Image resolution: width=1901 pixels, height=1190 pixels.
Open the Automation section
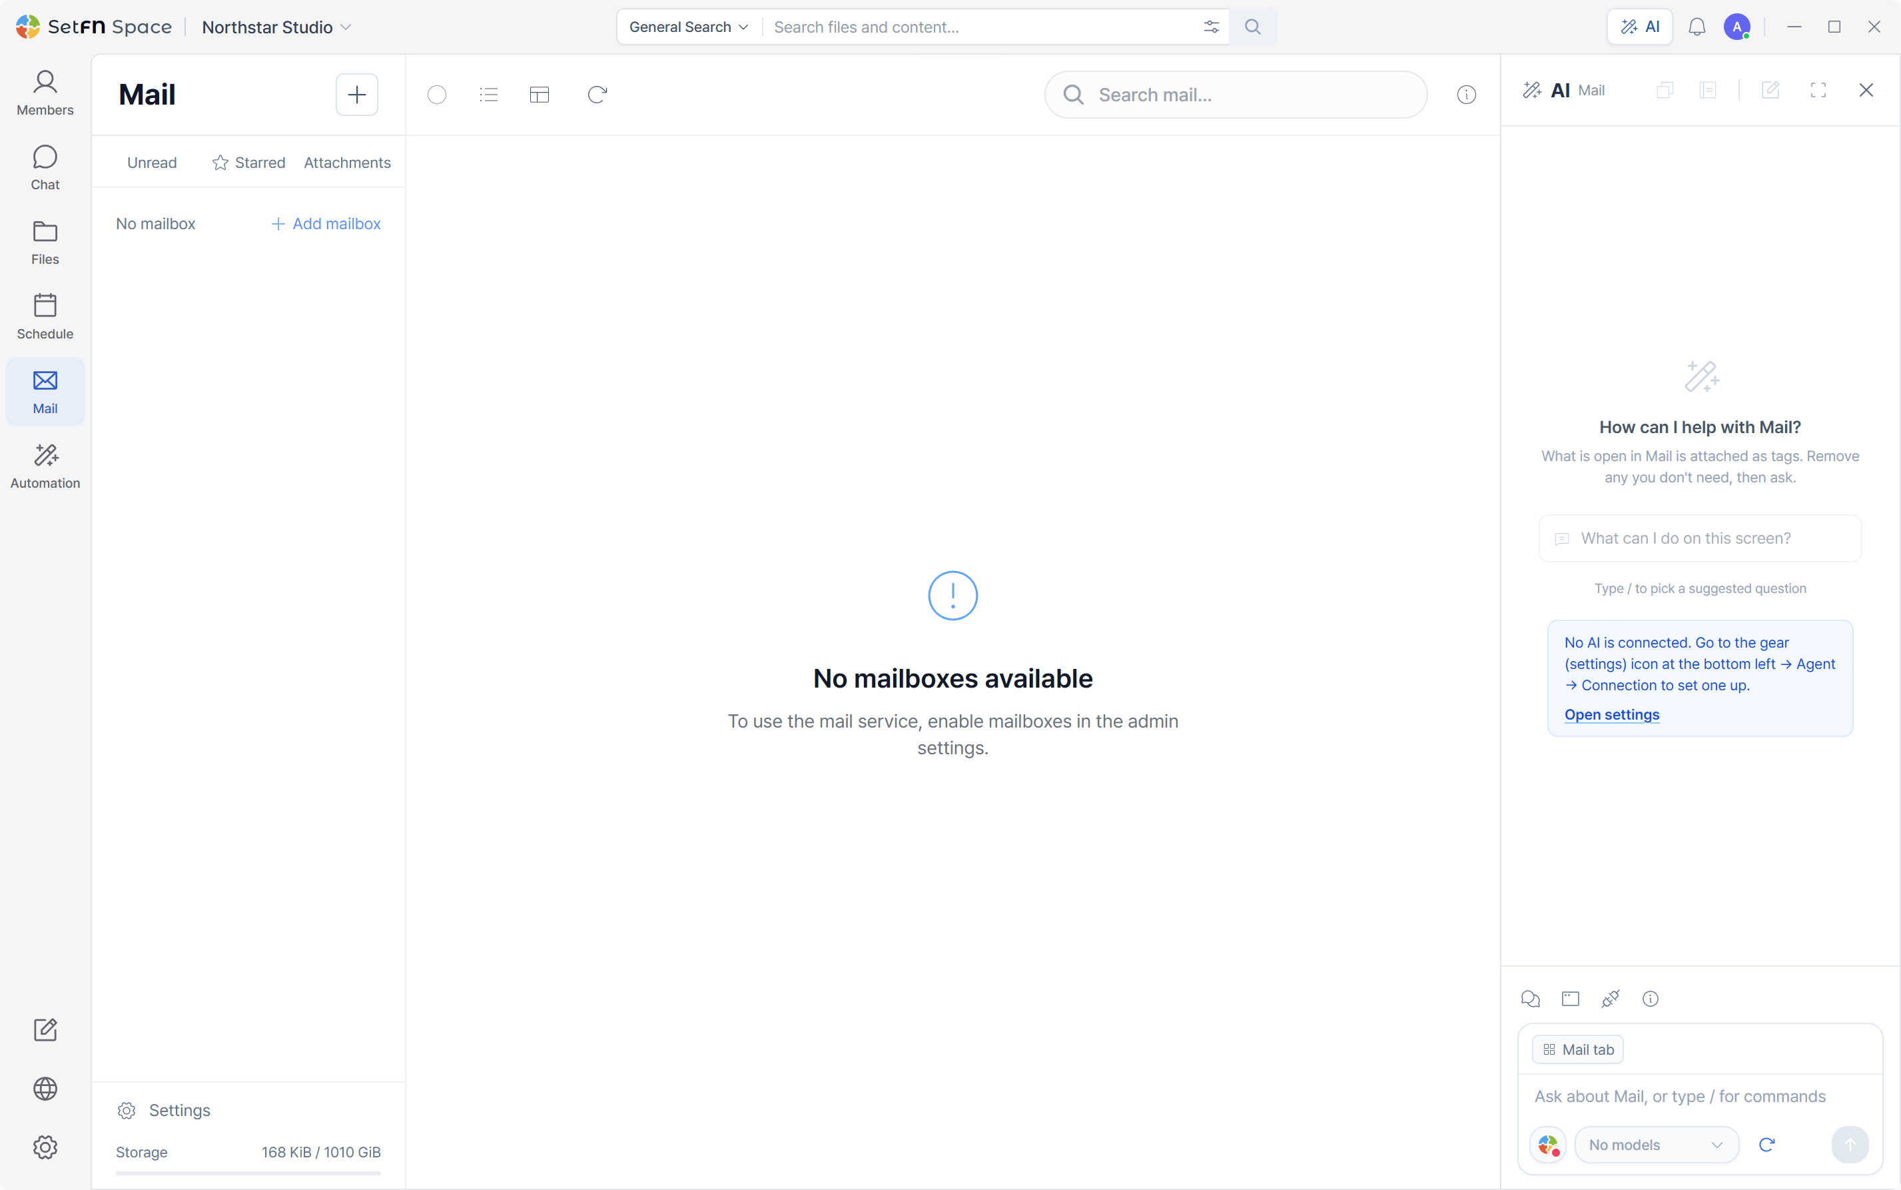(45, 466)
